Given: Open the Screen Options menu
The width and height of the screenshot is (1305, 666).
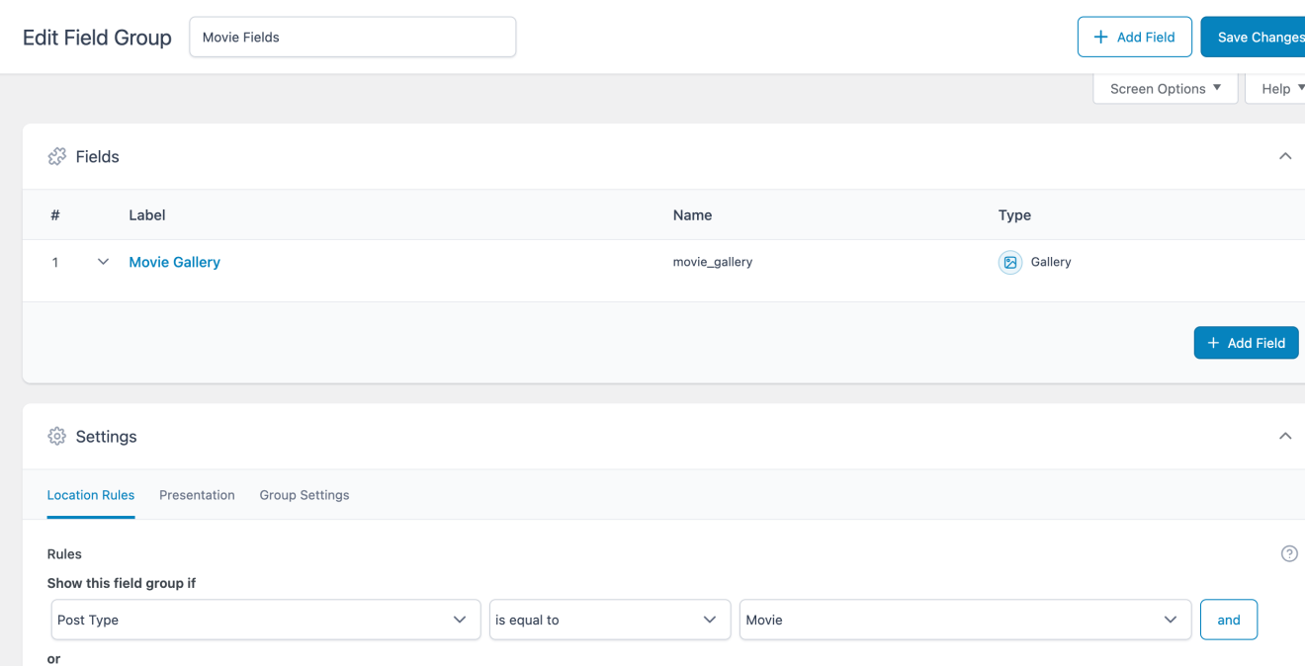Looking at the screenshot, I should [1165, 89].
